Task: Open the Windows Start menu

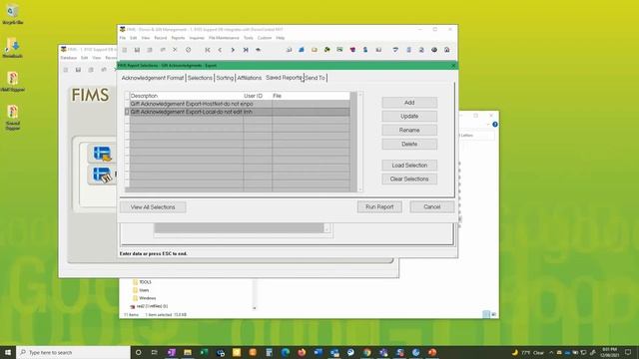Action: coord(8,352)
